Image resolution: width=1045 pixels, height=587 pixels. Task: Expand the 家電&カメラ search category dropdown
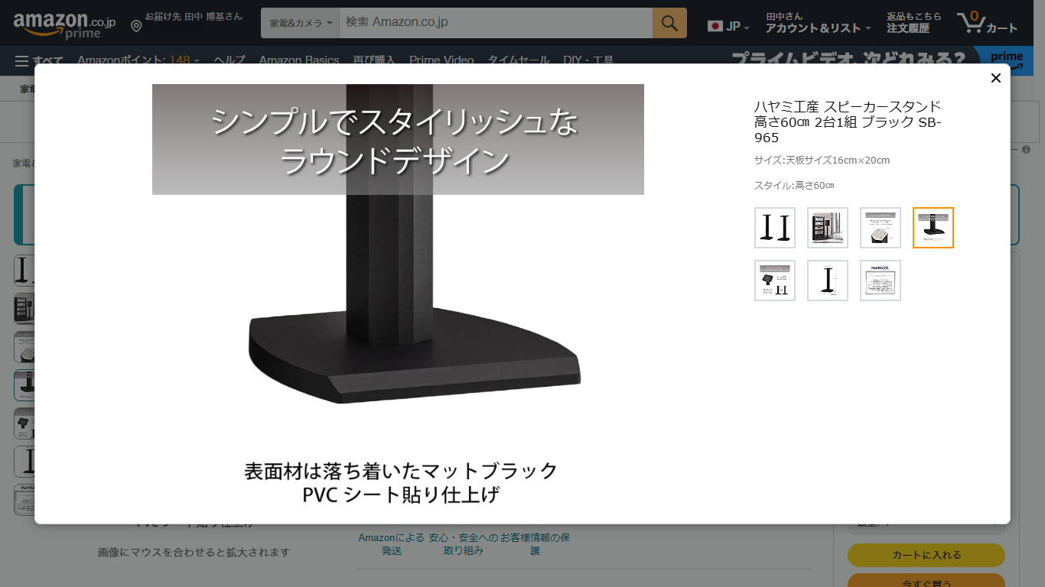(301, 23)
